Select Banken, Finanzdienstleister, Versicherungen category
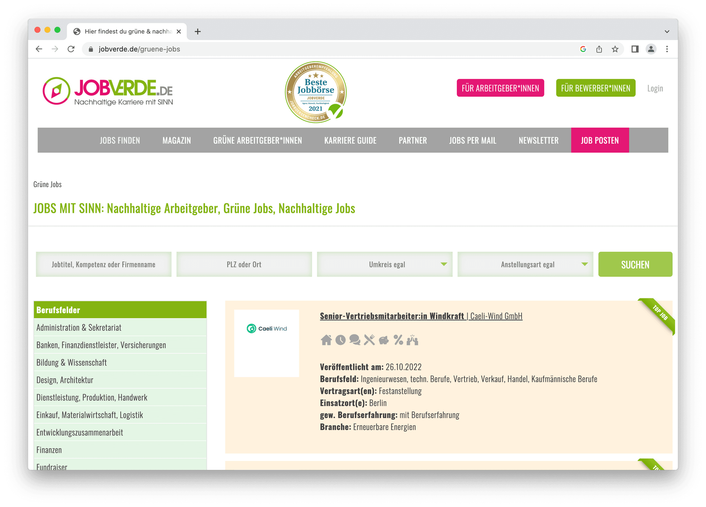 (x=120, y=345)
